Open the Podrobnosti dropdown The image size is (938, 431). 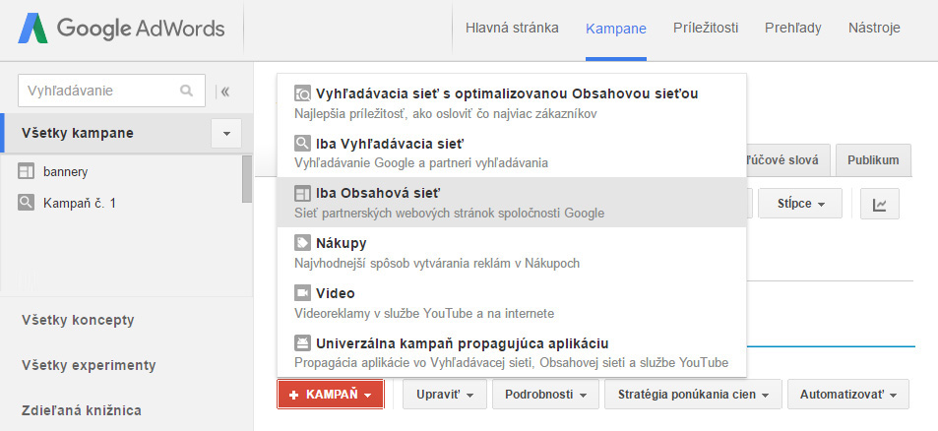pos(545,395)
